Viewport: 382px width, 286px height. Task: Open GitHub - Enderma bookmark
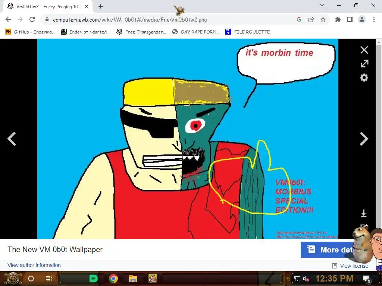pos(30,32)
